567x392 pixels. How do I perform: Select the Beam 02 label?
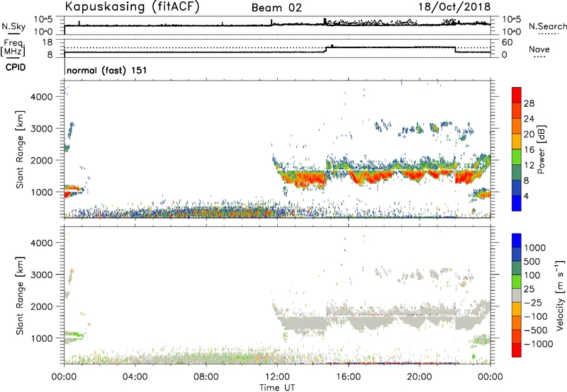(x=276, y=8)
